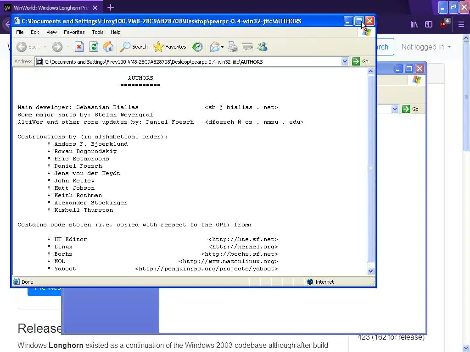Click the IE status bar resize grip

point(372,283)
